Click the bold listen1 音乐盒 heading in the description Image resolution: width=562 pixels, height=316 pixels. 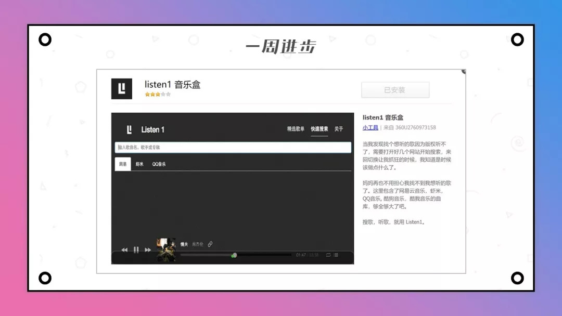(x=383, y=117)
